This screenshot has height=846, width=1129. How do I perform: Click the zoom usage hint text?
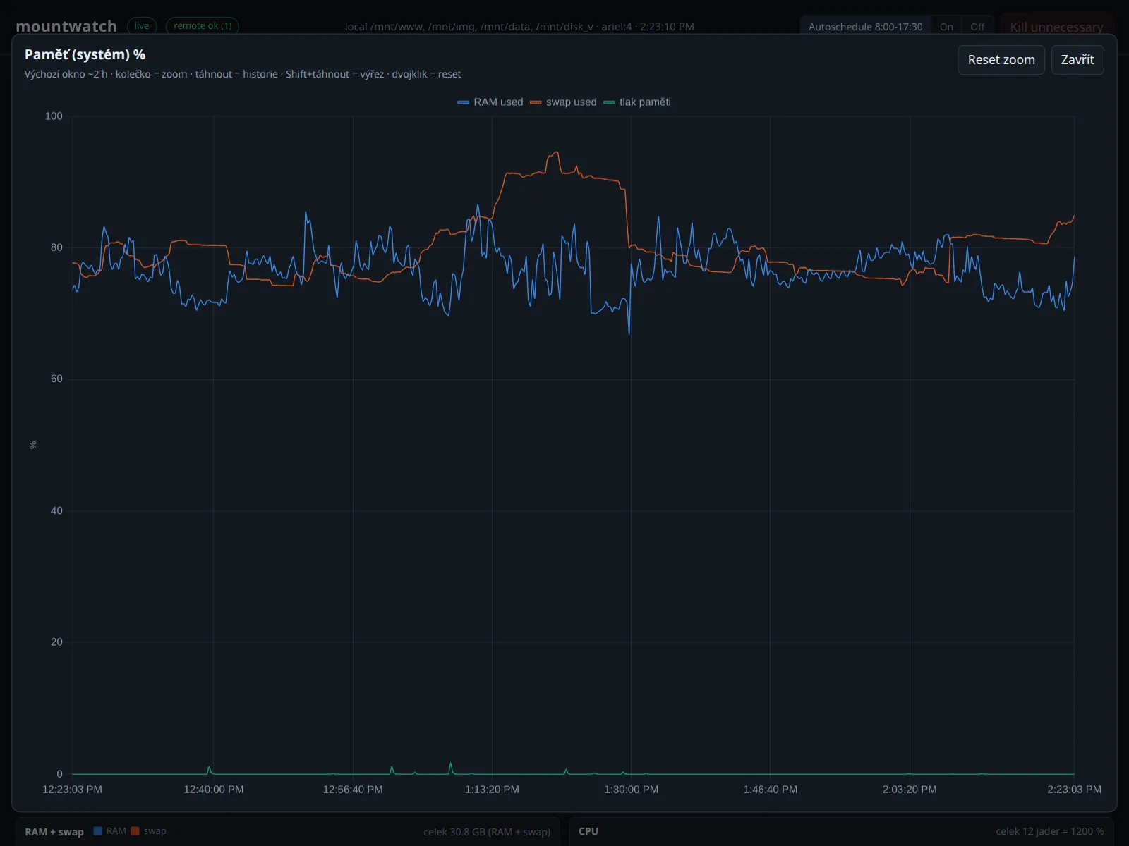(243, 74)
